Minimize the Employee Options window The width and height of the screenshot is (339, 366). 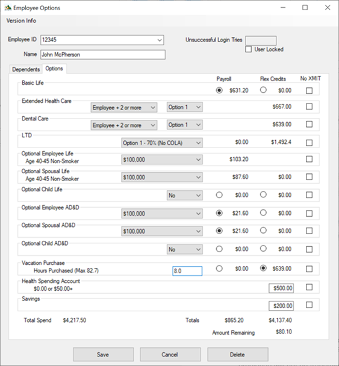pyautogui.click(x=283, y=8)
